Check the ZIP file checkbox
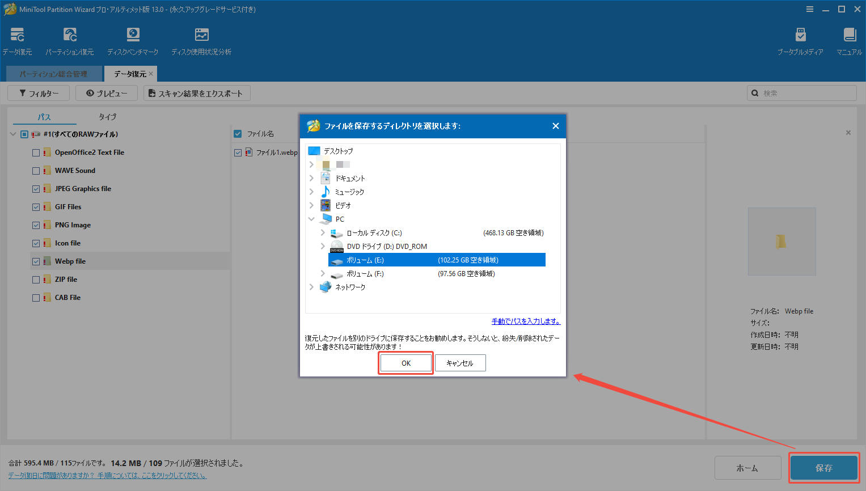This screenshot has width=866, height=491. pyautogui.click(x=36, y=279)
